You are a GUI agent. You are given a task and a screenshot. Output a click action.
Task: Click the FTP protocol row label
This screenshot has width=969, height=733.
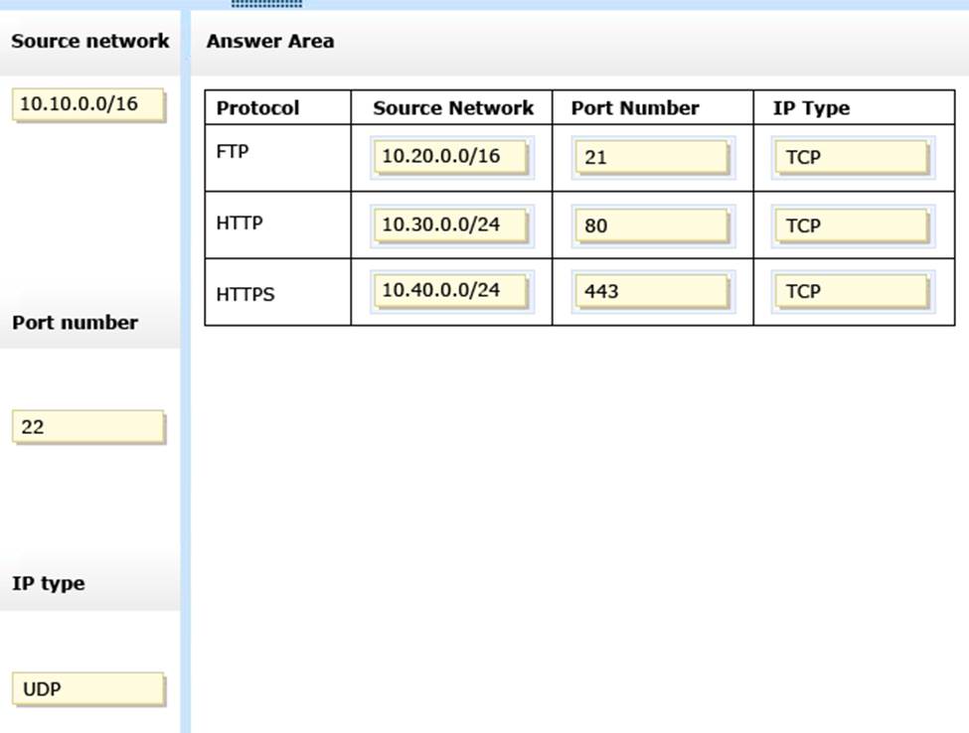tap(233, 152)
